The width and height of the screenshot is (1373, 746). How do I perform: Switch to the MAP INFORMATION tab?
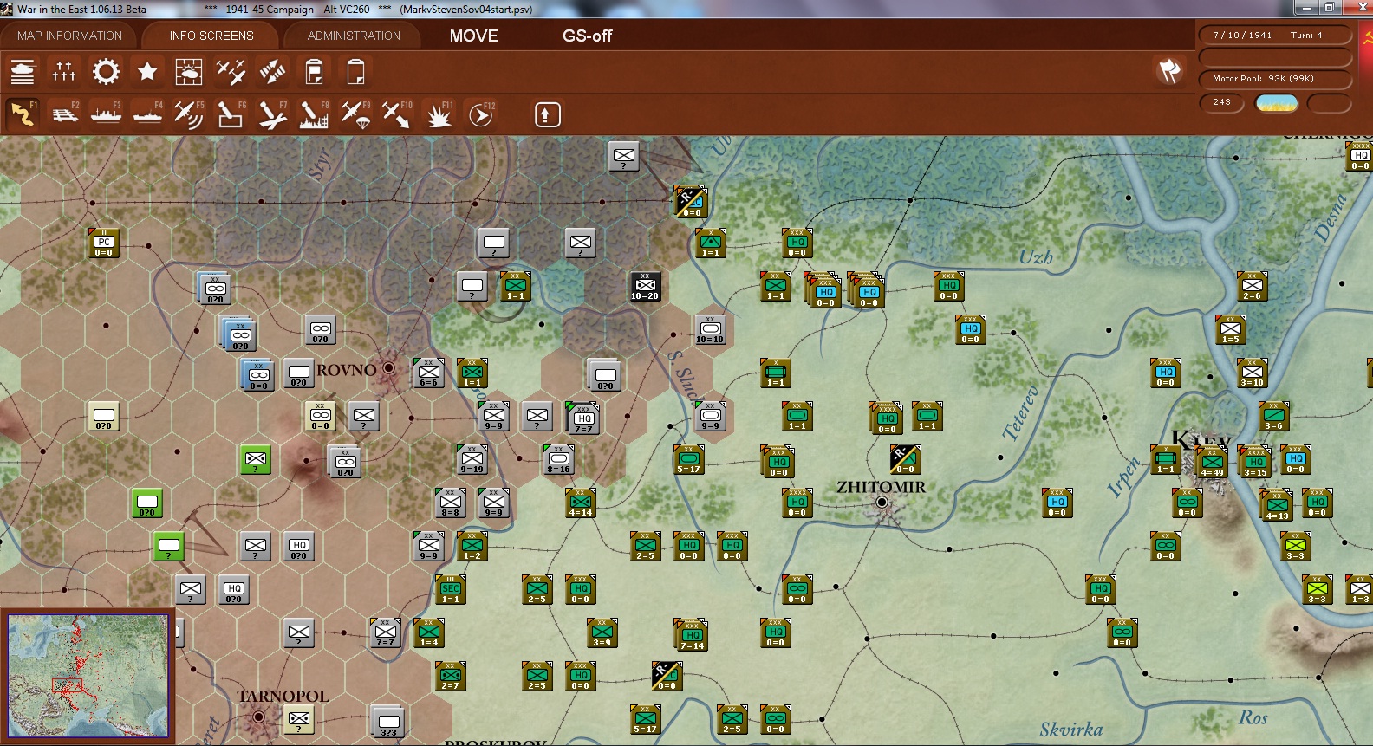coord(69,36)
